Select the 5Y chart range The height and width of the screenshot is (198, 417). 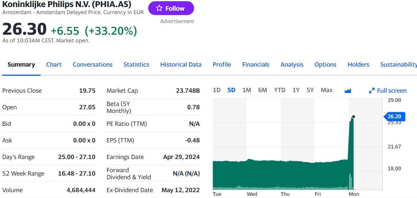(310, 90)
